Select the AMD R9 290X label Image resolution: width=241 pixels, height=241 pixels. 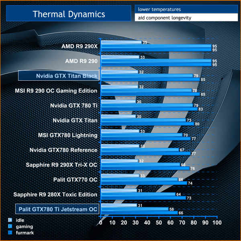tap(80, 46)
